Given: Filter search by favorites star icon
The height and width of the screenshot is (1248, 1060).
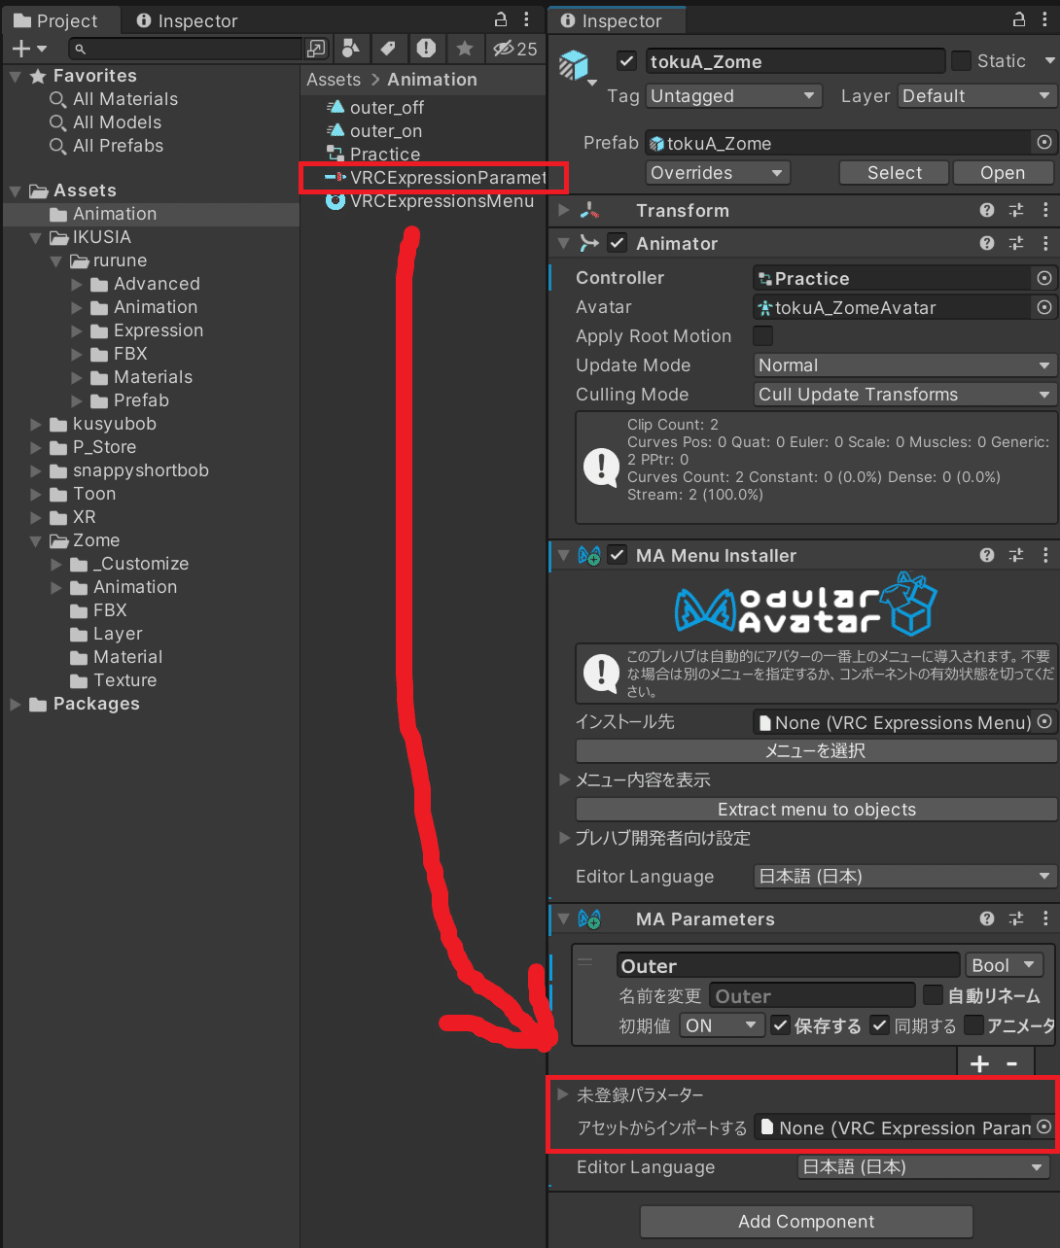Looking at the screenshot, I should 464,49.
